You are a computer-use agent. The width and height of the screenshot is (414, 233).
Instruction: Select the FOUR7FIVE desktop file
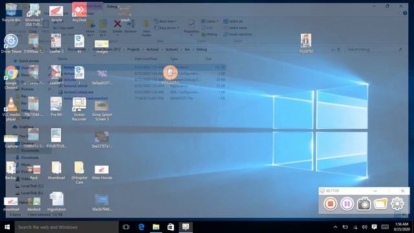click(x=56, y=138)
